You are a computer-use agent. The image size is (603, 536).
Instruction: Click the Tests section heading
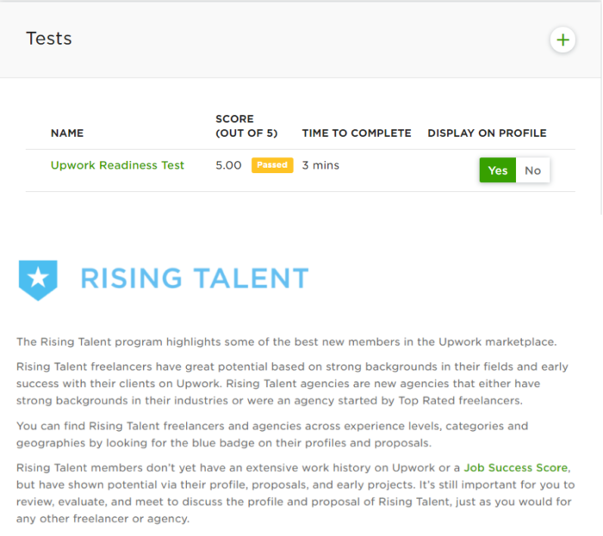point(49,39)
